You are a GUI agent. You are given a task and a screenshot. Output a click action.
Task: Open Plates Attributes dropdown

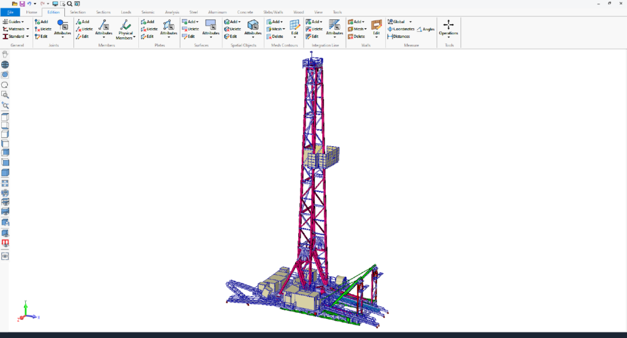[168, 29]
